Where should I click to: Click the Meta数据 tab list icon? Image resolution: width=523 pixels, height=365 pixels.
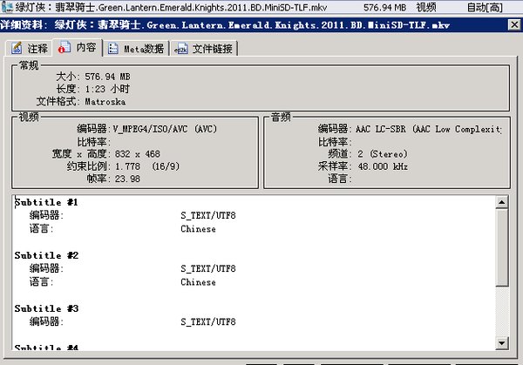(113, 49)
